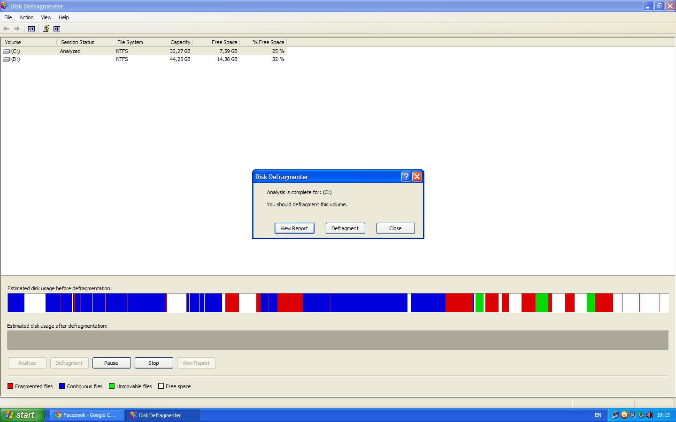Screen dimensions: 676x422
Task: Click the Session Status column header
Action: tap(85, 42)
